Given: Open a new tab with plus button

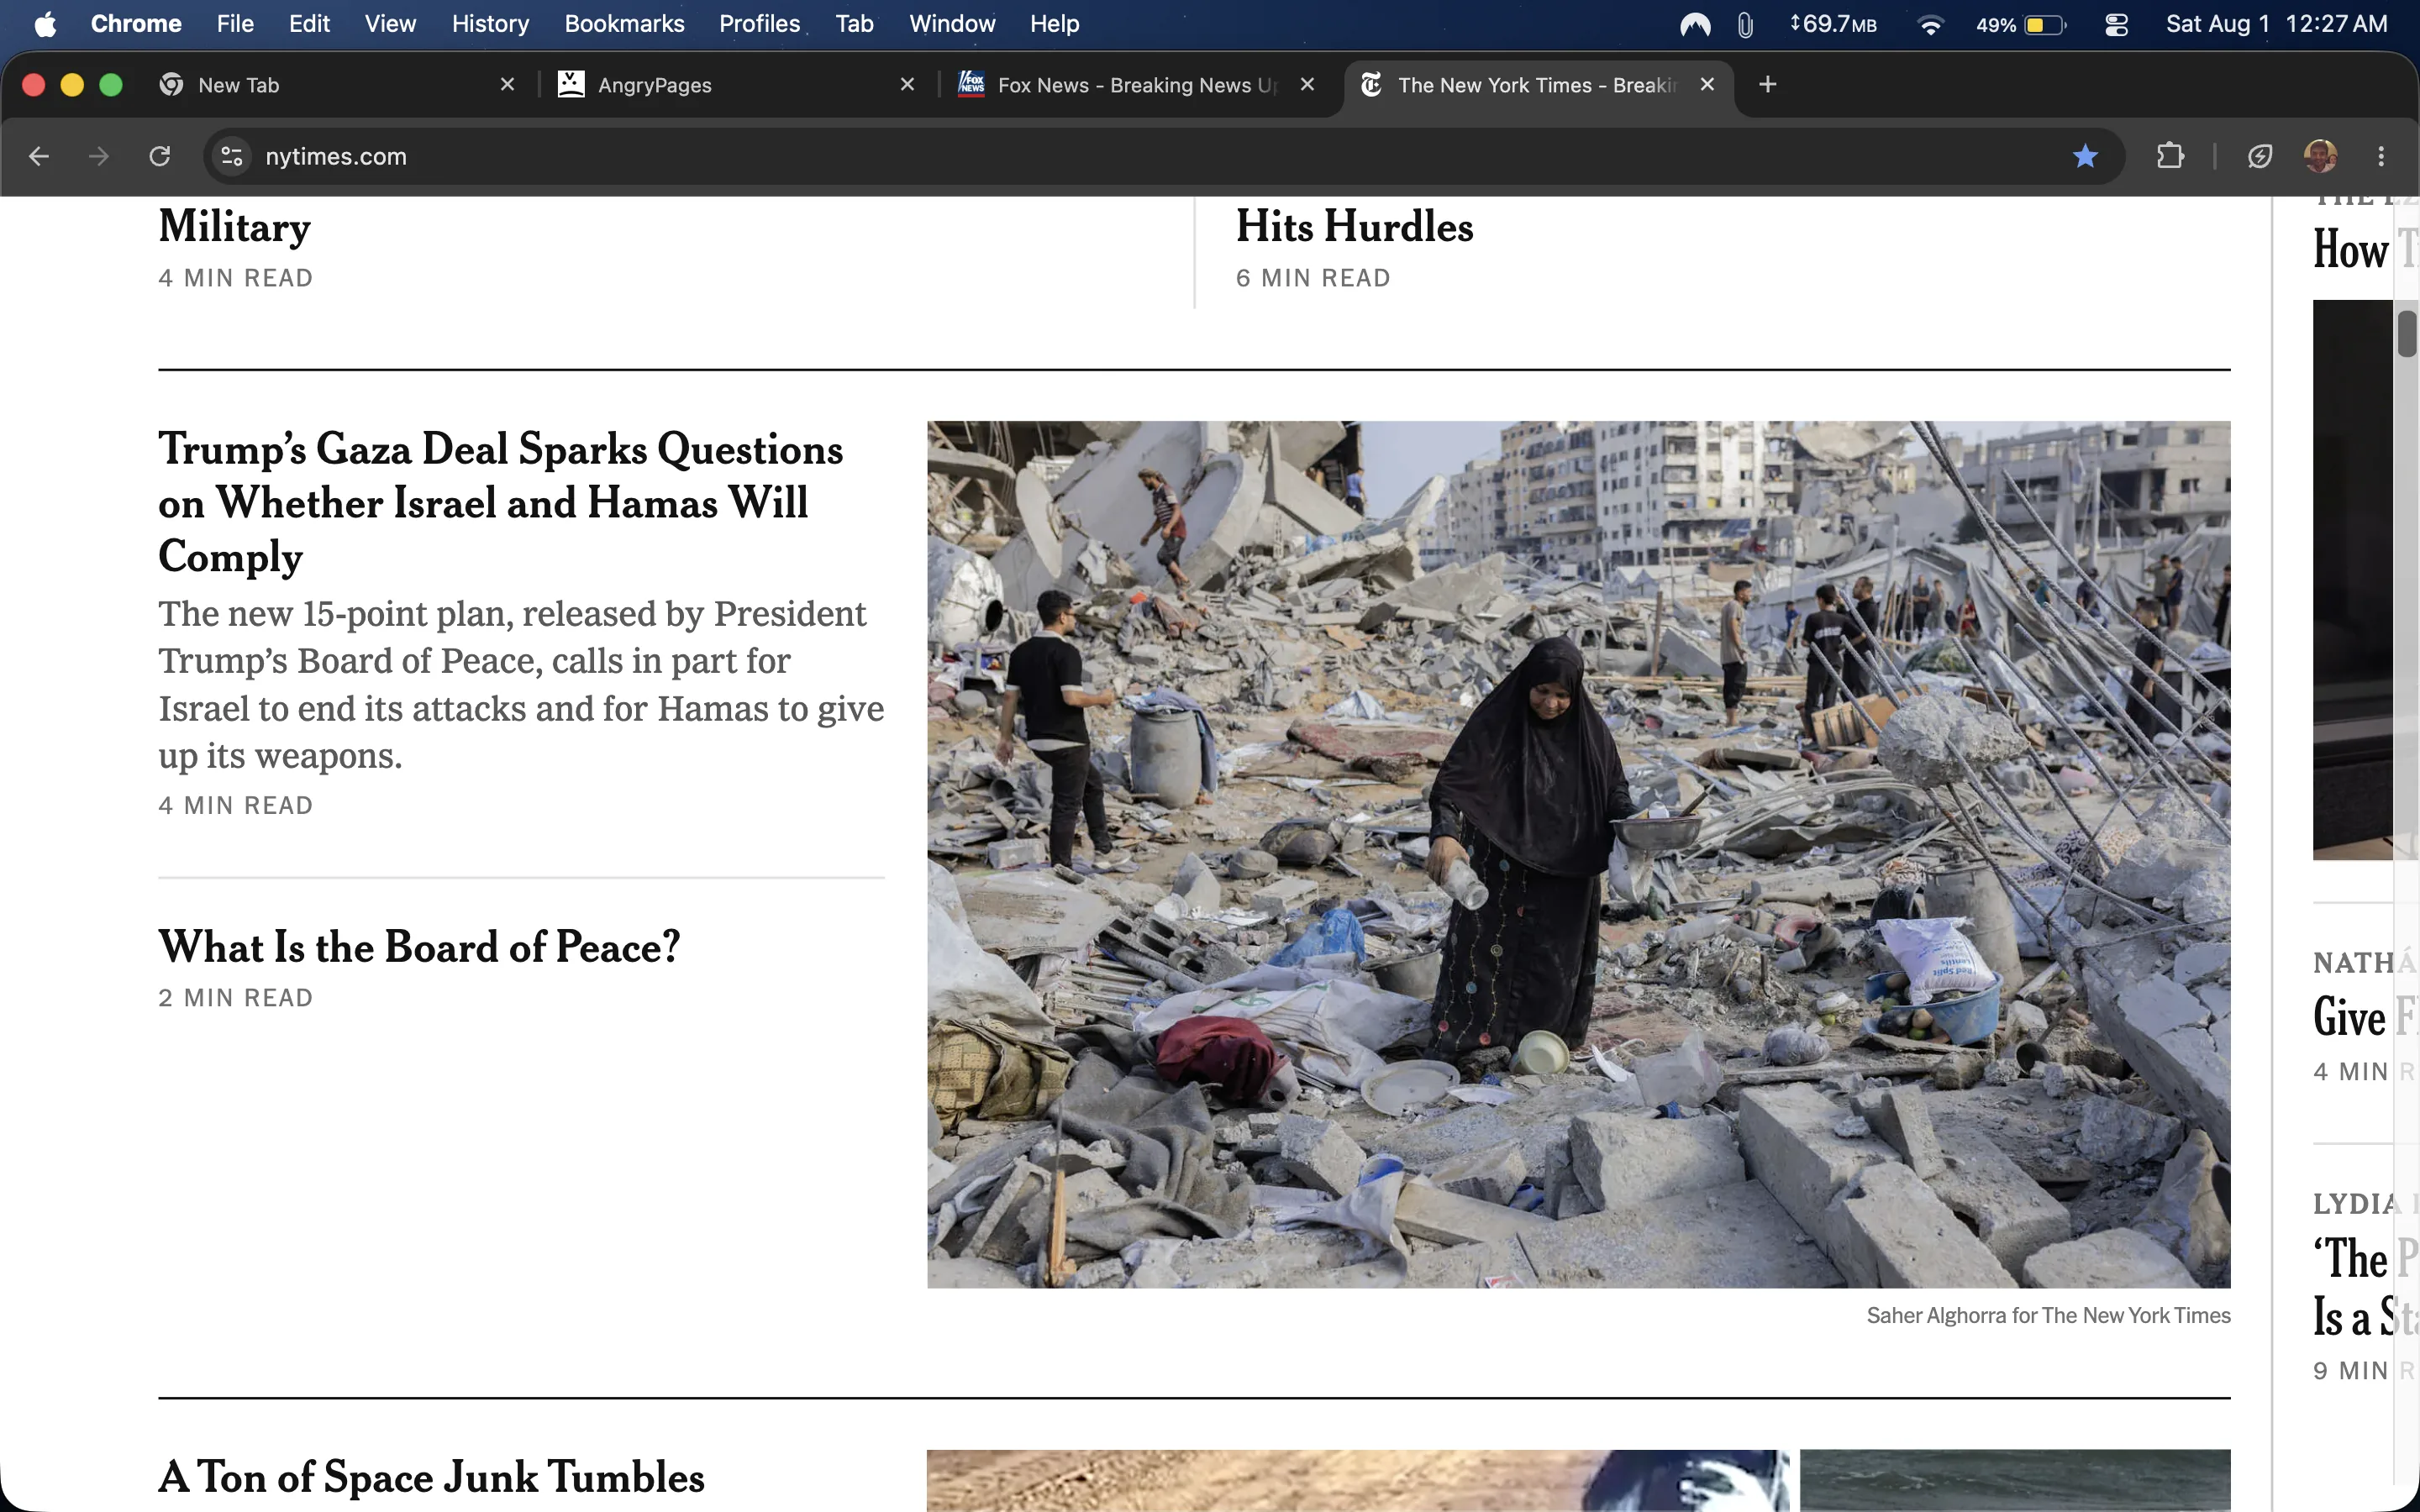Looking at the screenshot, I should pyautogui.click(x=1767, y=85).
